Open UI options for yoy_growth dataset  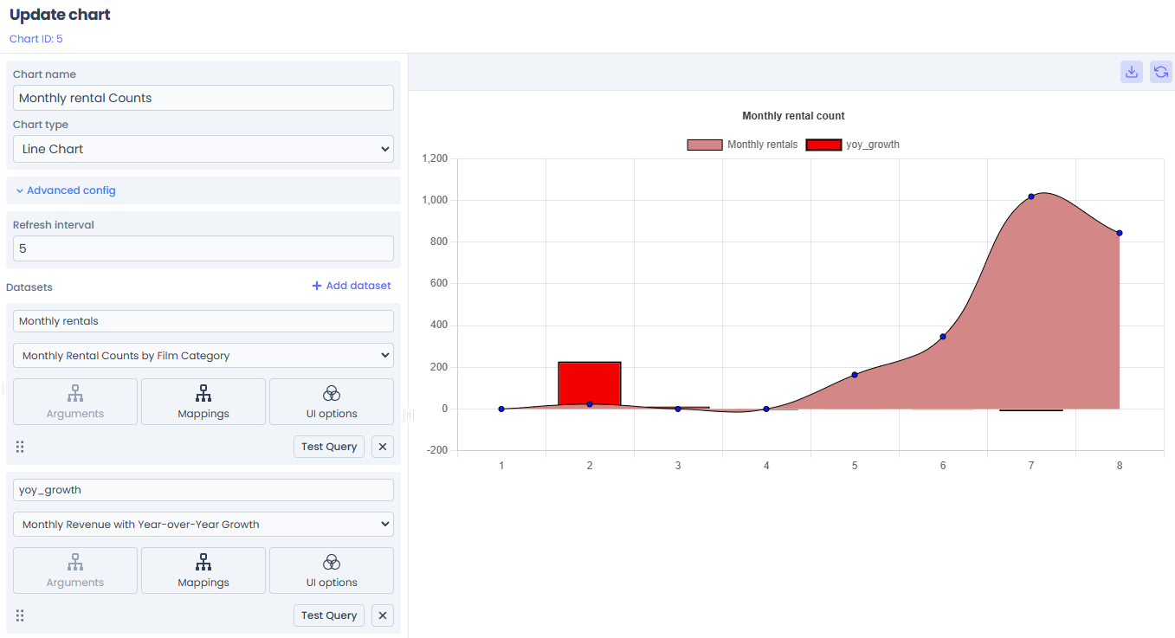(x=331, y=570)
